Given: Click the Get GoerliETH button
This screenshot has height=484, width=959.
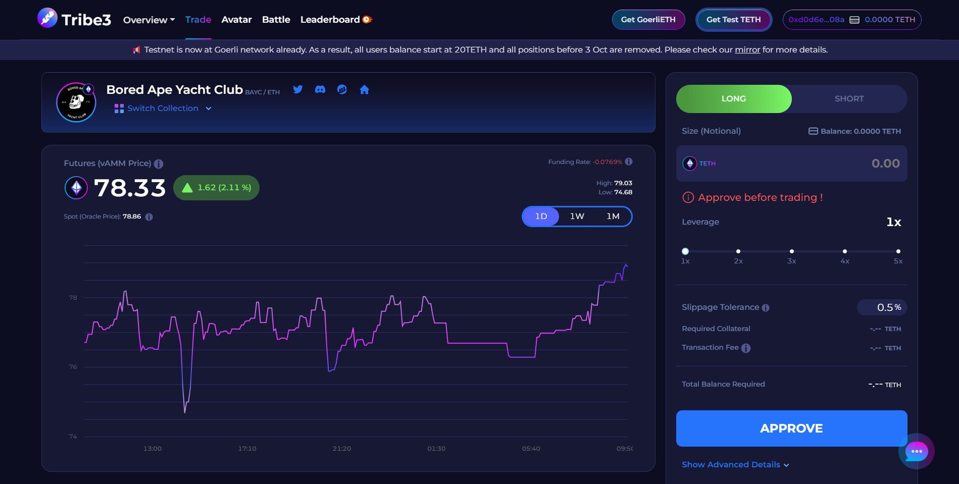Looking at the screenshot, I should point(648,20).
